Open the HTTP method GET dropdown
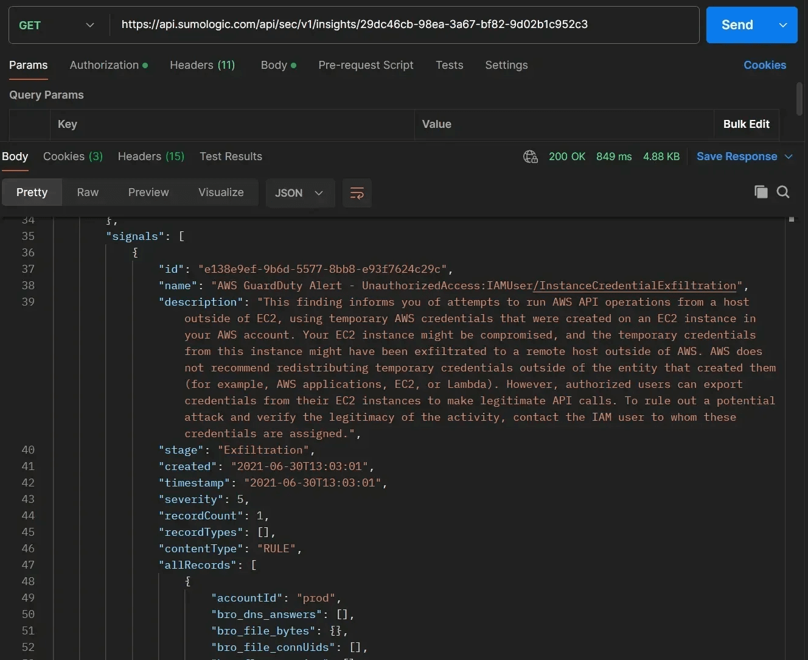Screen dimensions: 808x660 click(x=56, y=25)
